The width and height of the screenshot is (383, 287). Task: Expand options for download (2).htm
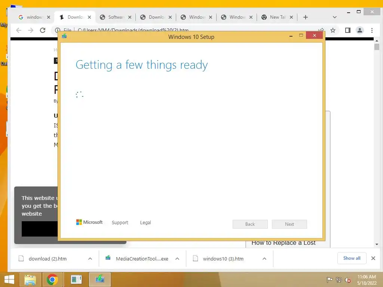pos(90,259)
